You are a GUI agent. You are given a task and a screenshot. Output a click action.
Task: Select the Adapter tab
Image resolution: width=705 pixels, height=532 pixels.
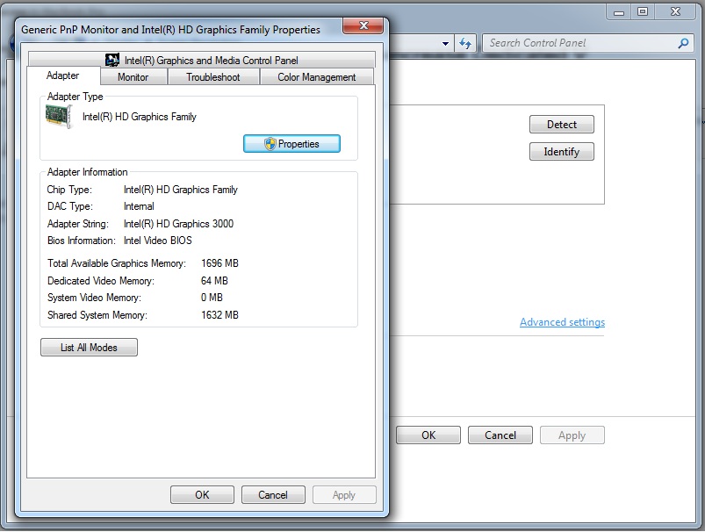pos(63,75)
